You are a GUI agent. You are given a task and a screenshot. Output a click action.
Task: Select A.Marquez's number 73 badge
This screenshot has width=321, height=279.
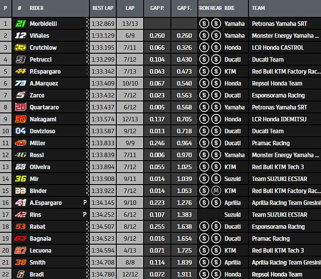coord(20,83)
